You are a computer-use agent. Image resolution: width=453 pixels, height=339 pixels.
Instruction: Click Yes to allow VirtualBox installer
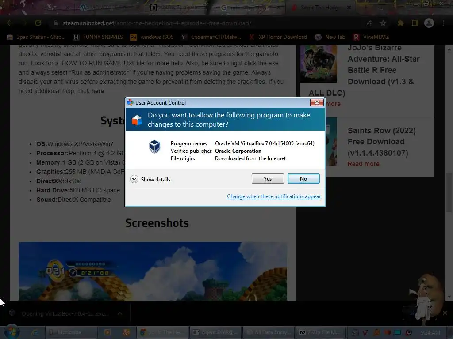pos(268,179)
